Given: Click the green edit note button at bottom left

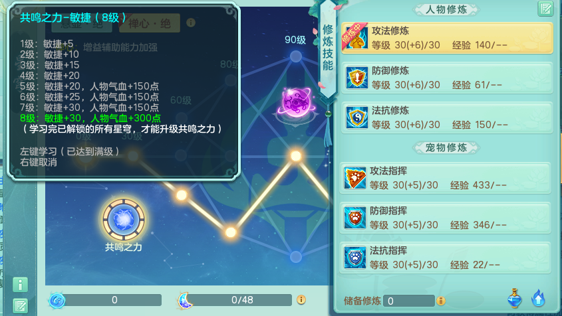Looking at the screenshot, I should (x=20, y=306).
